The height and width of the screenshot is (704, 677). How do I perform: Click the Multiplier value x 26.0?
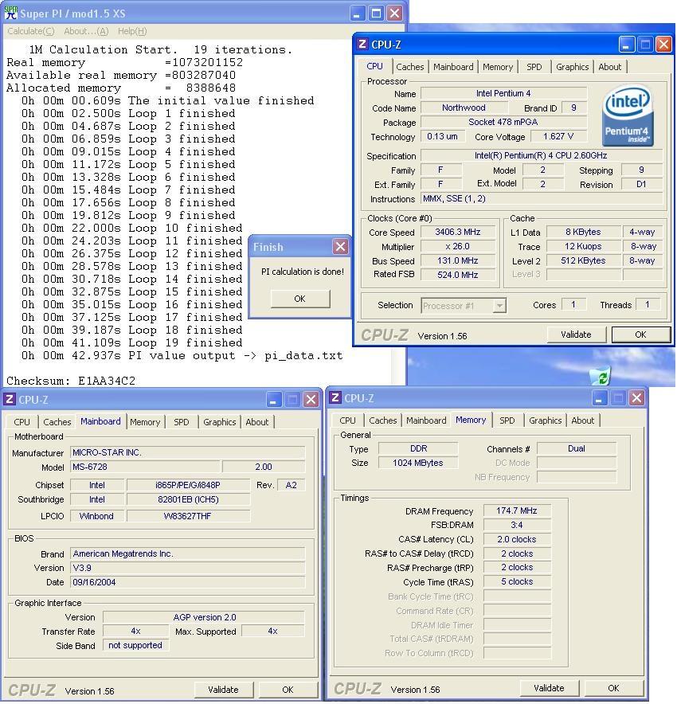click(x=458, y=247)
